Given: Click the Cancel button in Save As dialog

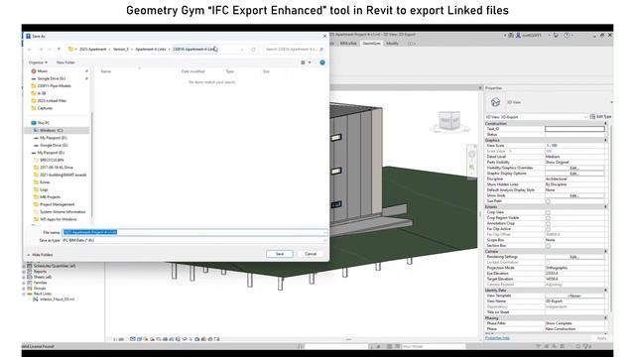Looking at the screenshot, I should pos(311,254).
